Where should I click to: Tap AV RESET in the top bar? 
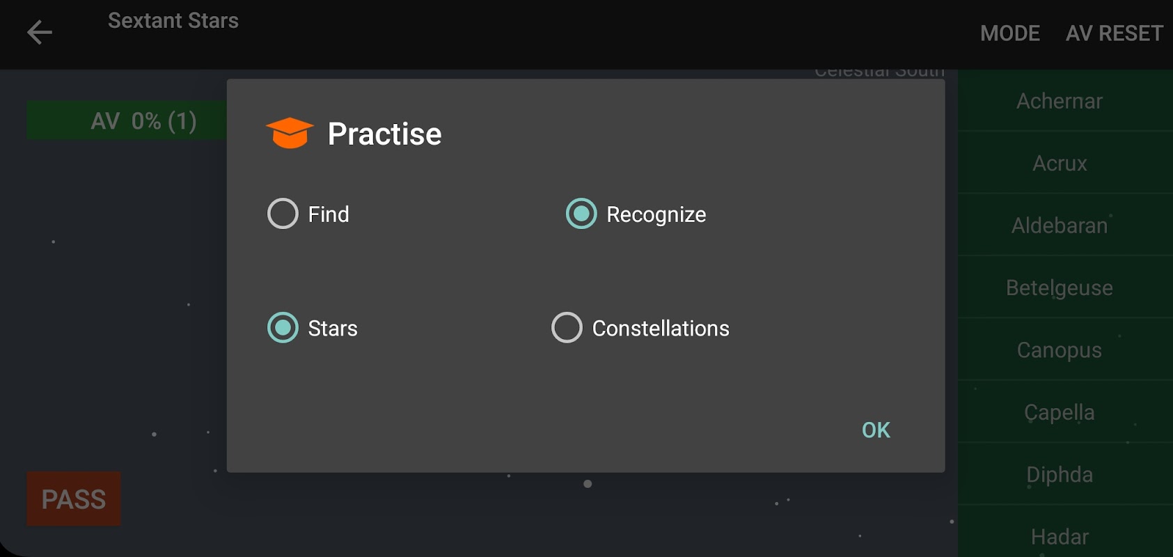click(x=1114, y=33)
